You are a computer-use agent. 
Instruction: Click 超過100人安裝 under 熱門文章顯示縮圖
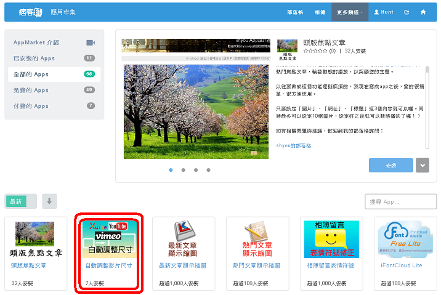(251, 283)
